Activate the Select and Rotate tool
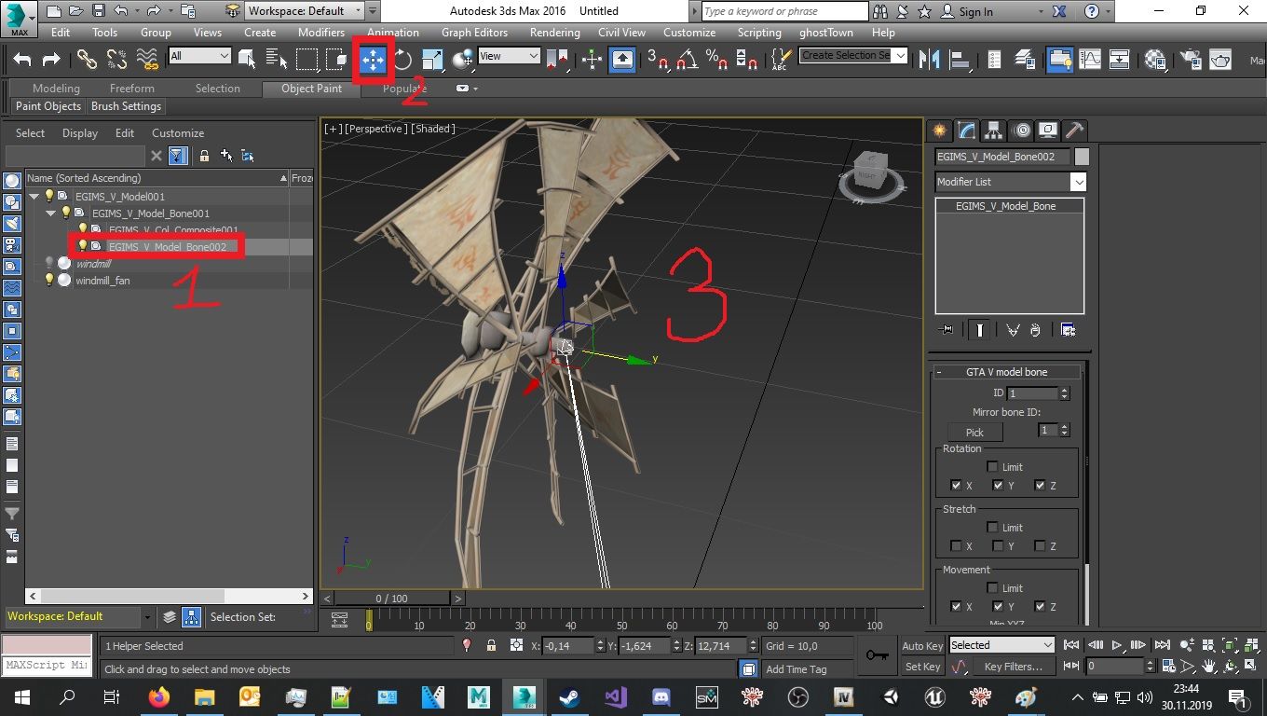Screen dimensions: 1267x716 coord(402,60)
